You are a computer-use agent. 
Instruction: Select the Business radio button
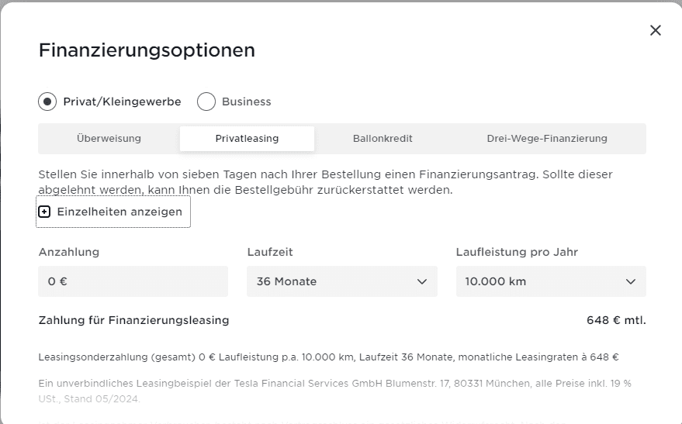coord(206,102)
